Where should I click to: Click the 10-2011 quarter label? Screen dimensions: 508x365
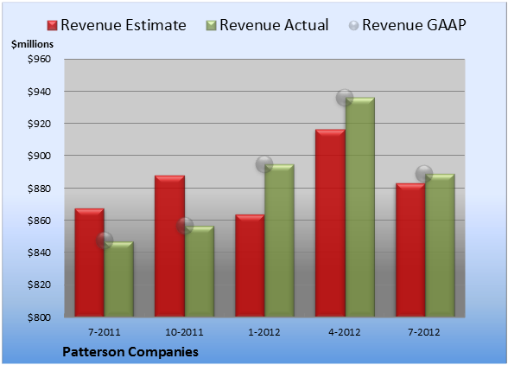tap(184, 332)
